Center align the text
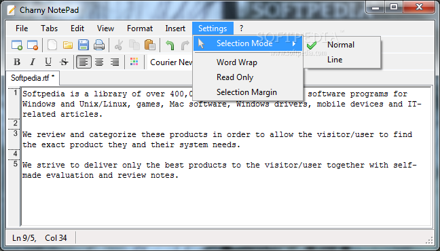Viewport: 440px width, 251px height. [99, 62]
